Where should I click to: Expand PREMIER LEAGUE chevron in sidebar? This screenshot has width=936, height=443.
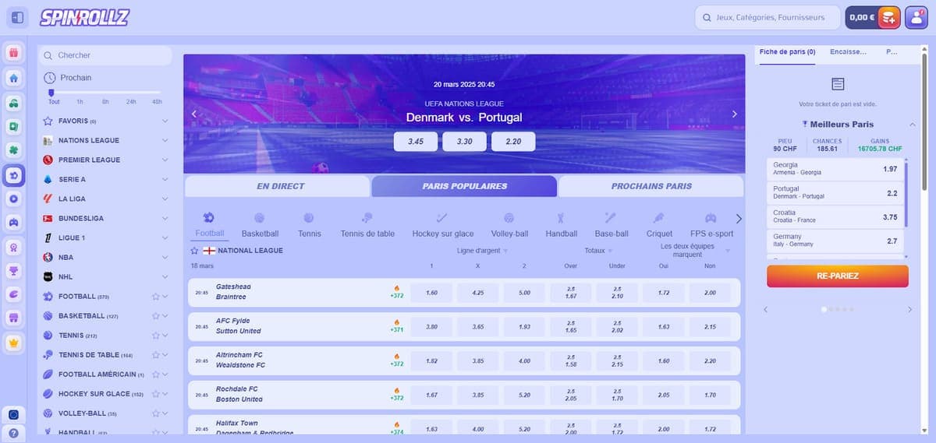coord(165,160)
